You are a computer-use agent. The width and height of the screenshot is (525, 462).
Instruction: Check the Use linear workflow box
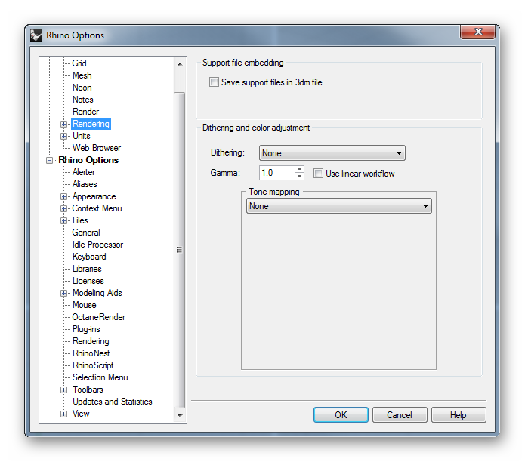(318, 174)
